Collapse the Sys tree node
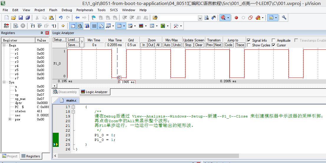This screenshot has width=326, height=163. tap(4, 82)
